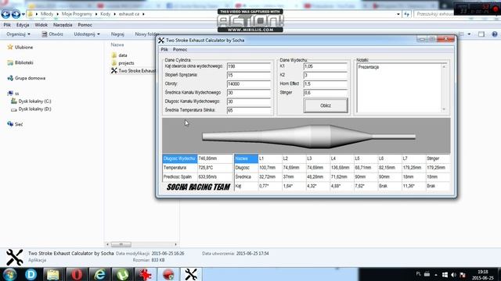The image size is (501, 281).
Task: Select Two Stroke Exhaust file in list
Action: click(x=133, y=71)
